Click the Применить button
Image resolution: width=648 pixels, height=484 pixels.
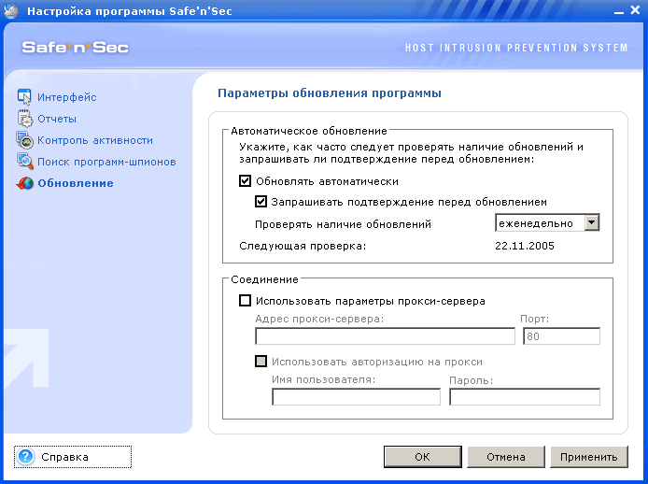tap(589, 457)
